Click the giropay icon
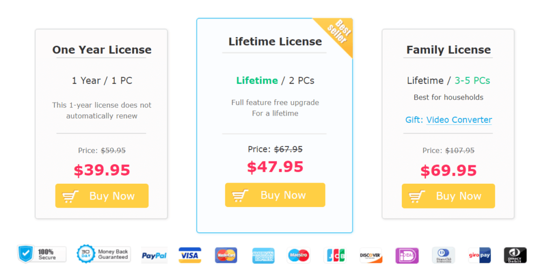553x274 pixels. 480,255
